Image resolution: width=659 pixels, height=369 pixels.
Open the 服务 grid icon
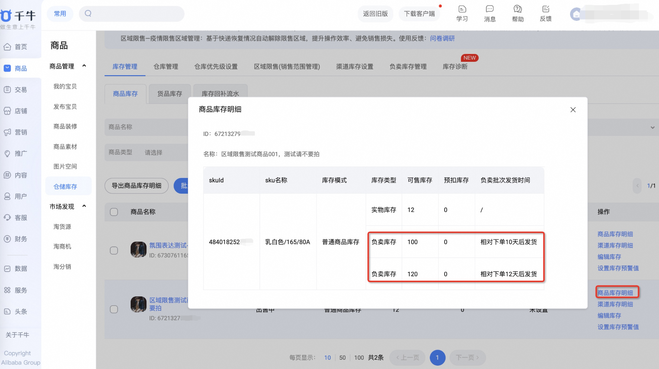click(7, 290)
